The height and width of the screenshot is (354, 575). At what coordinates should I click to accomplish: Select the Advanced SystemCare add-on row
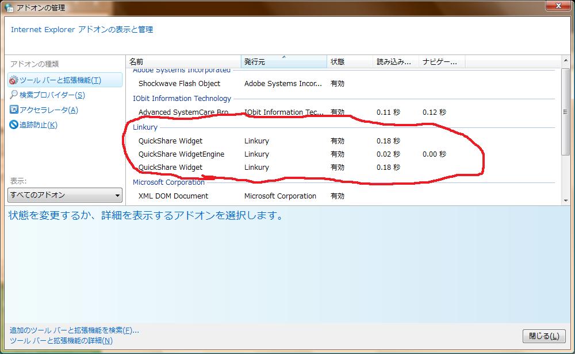[x=344, y=112]
